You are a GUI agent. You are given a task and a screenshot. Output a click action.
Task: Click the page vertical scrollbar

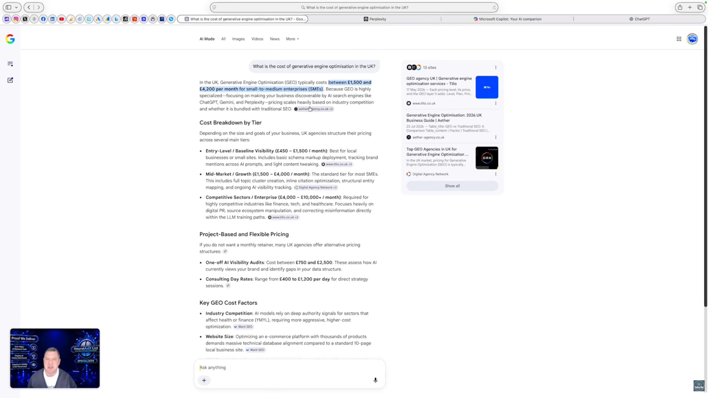[x=706, y=166]
